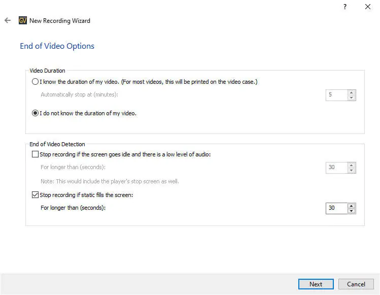Click the GV application logo icon
The width and height of the screenshot is (380, 295).
(23, 20)
